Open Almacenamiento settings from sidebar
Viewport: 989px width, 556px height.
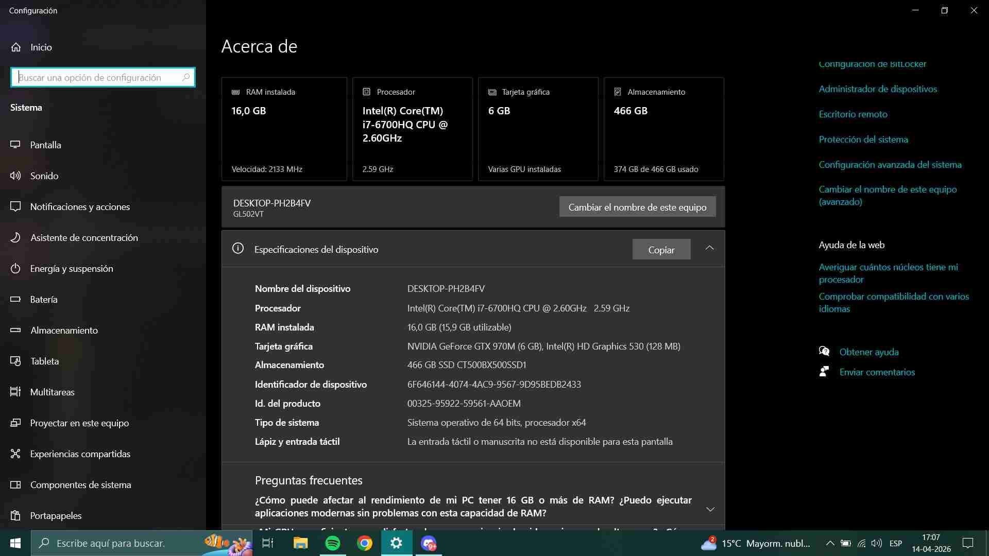coord(63,330)
